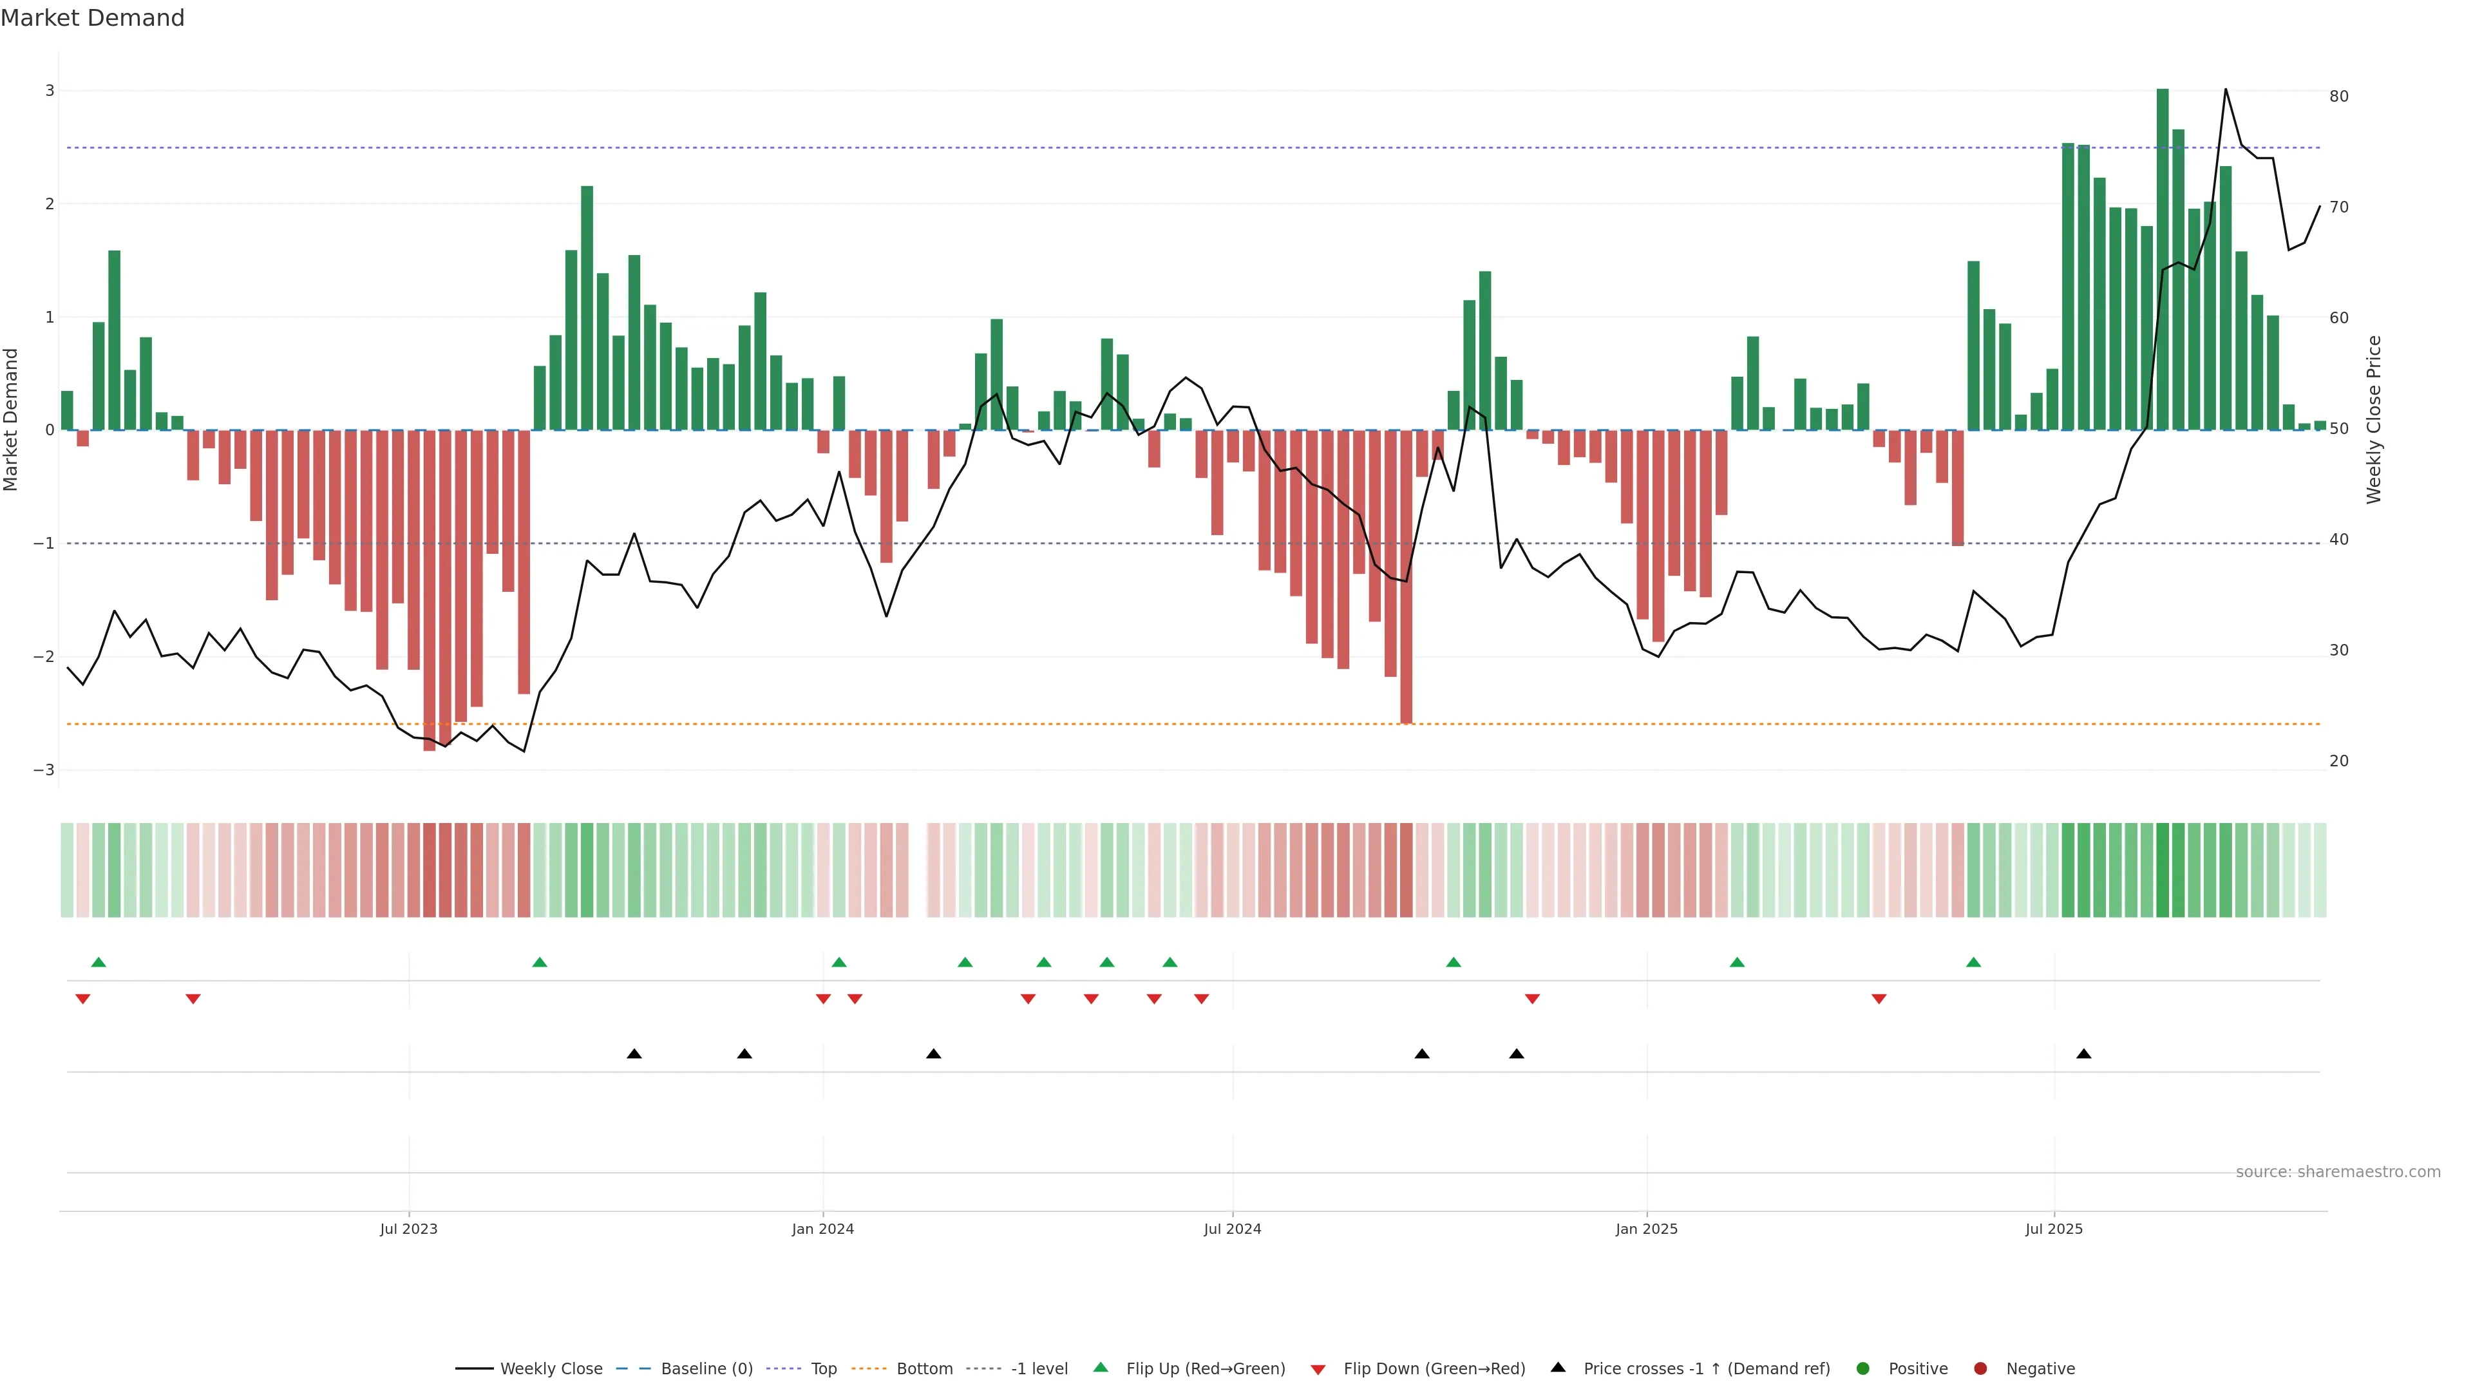2473x1391 pixels.
Task: Click the green flip-up marker right after Jan 2024
Action: tap(839, 963)
